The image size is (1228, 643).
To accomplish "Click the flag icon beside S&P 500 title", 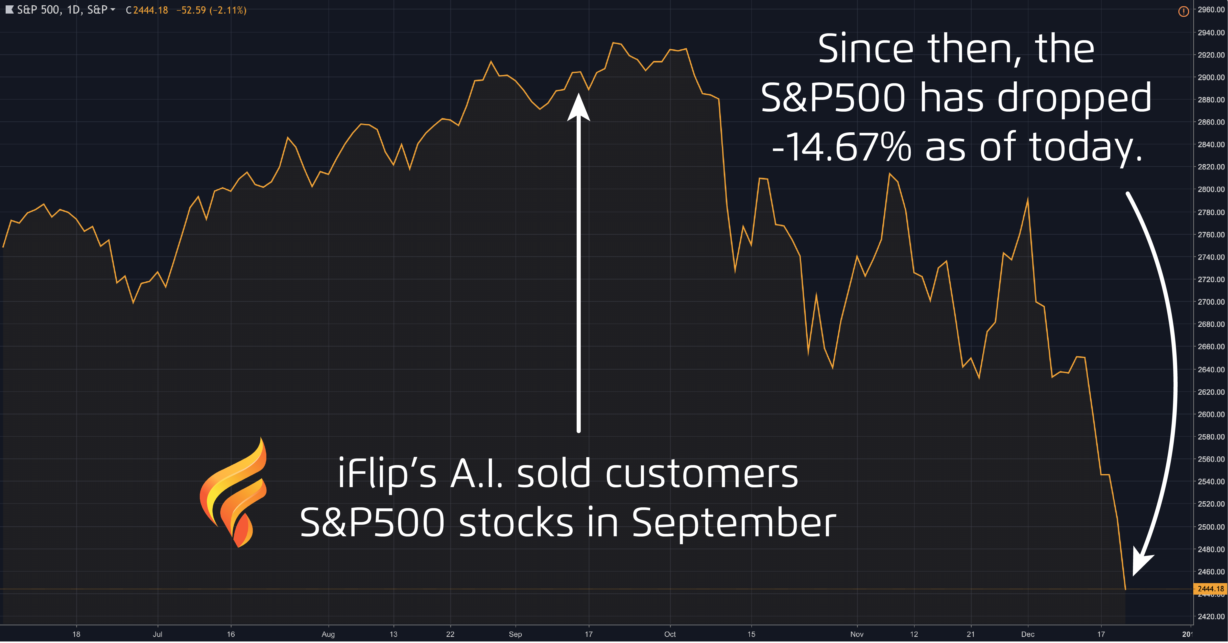I will point(9,9).
